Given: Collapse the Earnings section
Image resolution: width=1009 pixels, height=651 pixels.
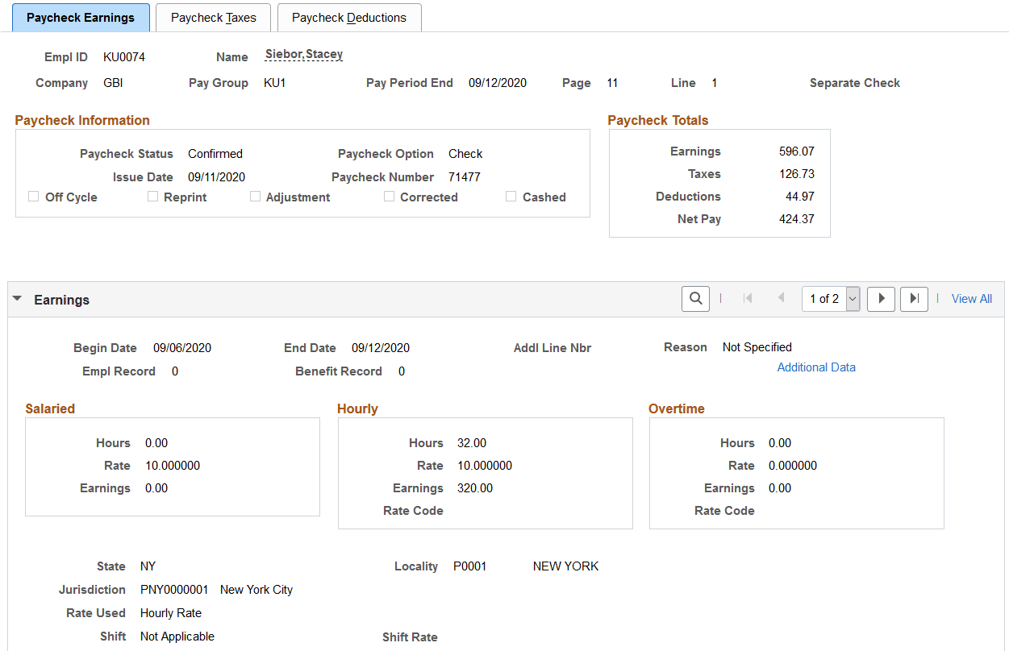Looking at the screenshot, I should click(17, 298).
